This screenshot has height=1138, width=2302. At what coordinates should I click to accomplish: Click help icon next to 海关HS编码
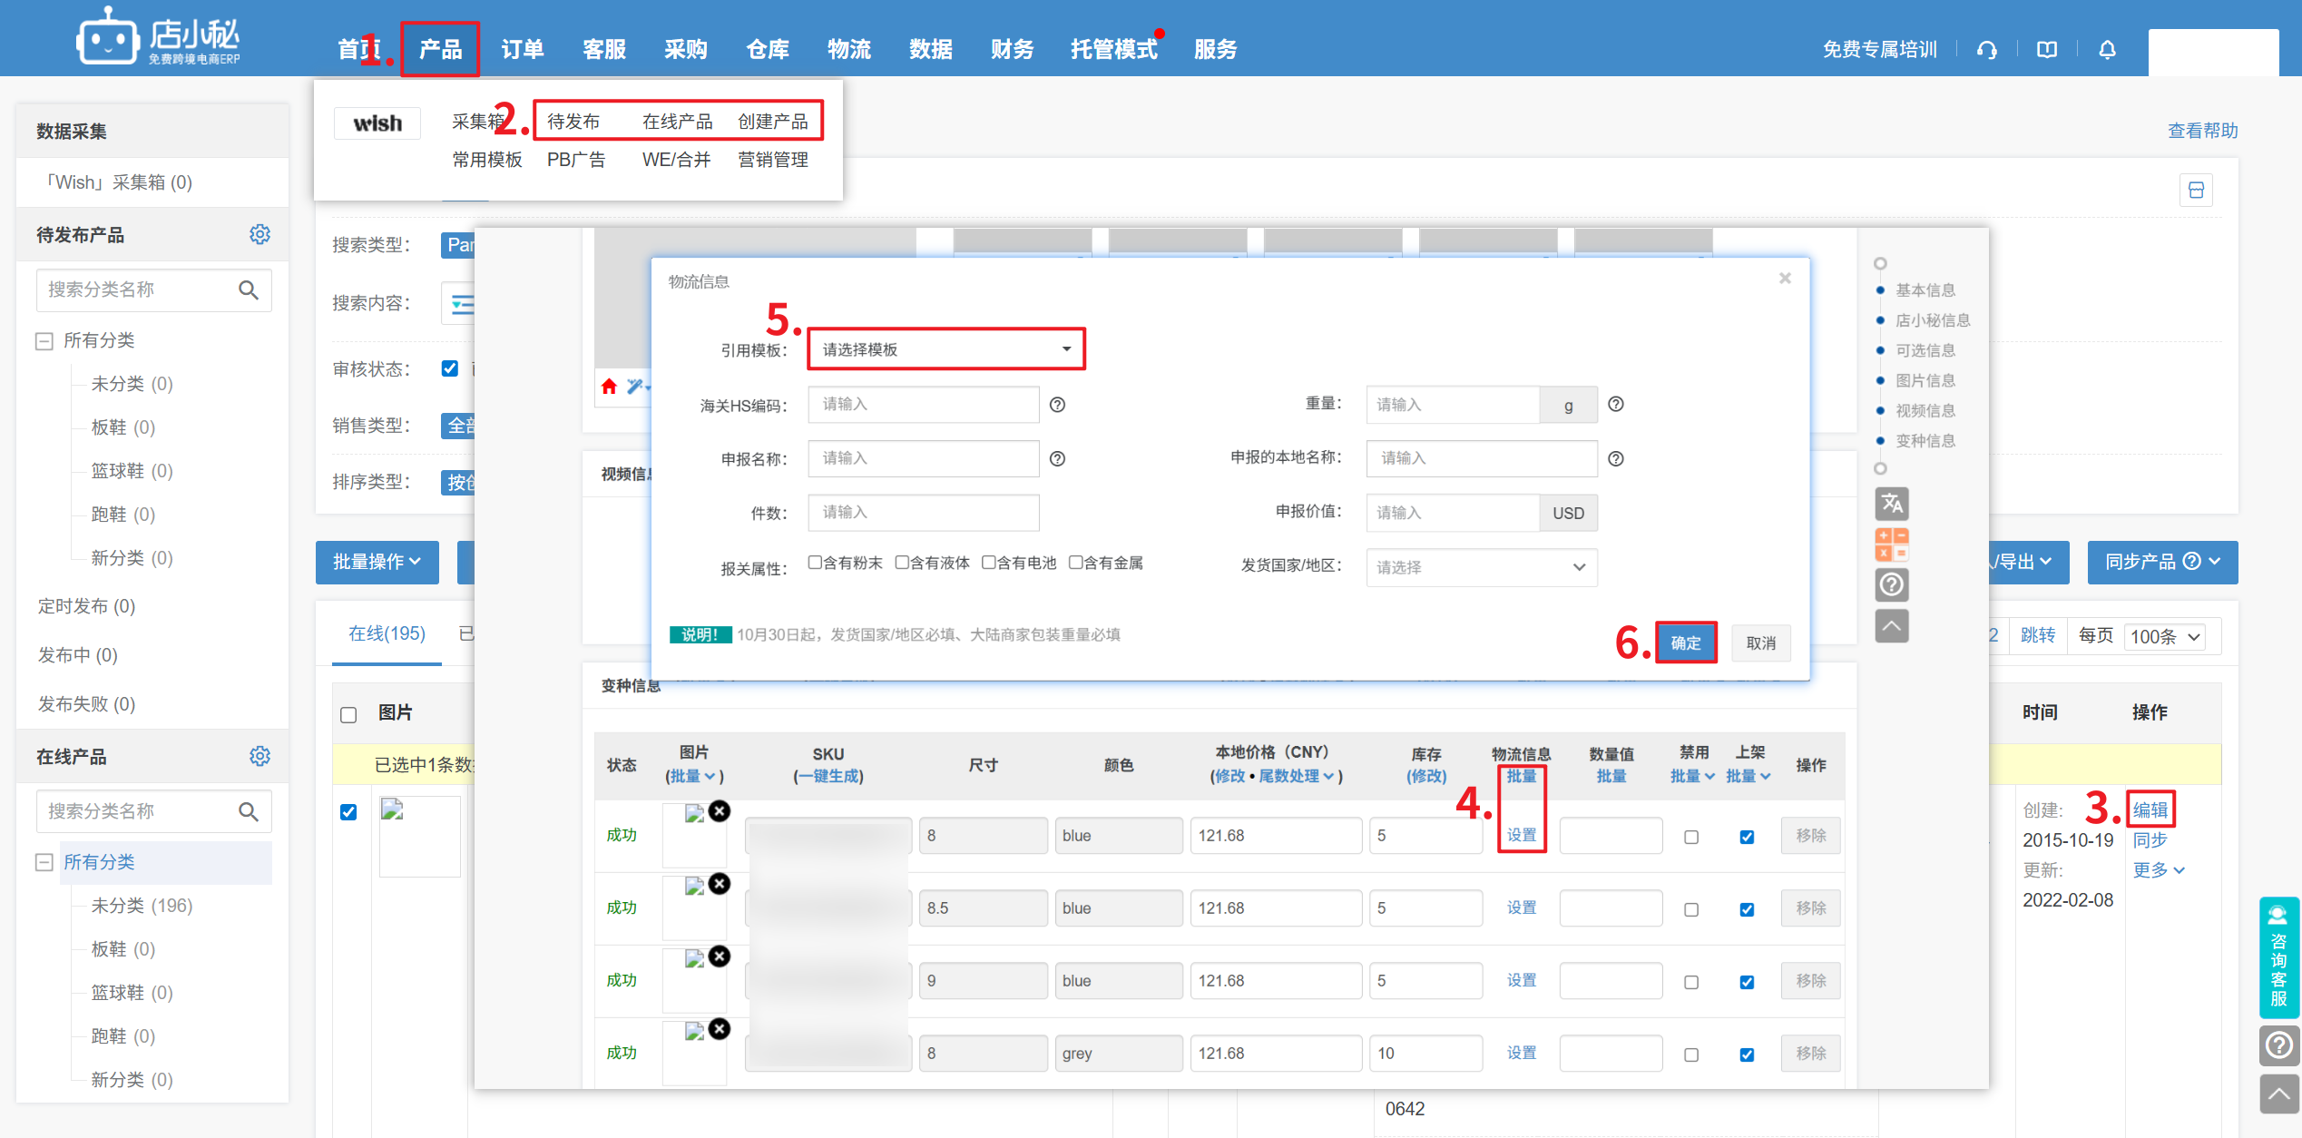1057,405
